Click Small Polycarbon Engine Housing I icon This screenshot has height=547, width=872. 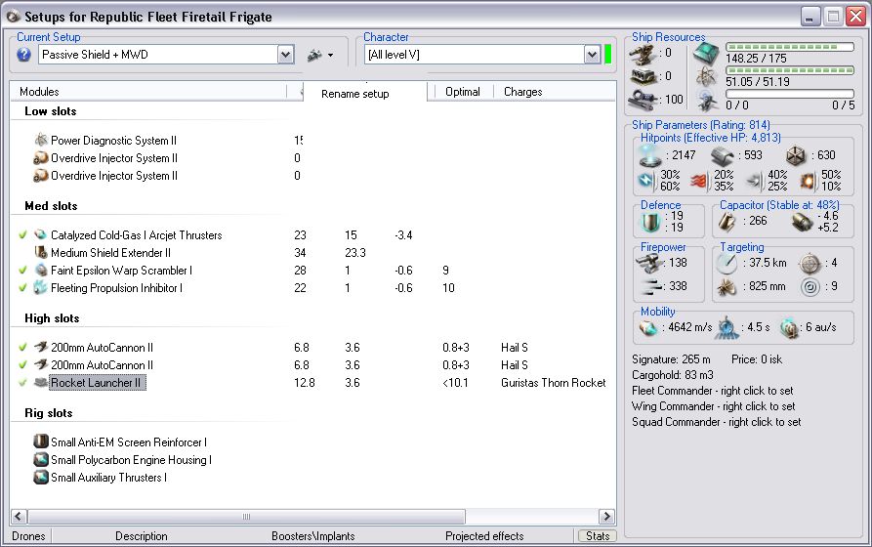pos(41,460)
